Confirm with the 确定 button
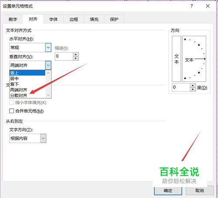This screenshot has width=218, height=198. 168,190
